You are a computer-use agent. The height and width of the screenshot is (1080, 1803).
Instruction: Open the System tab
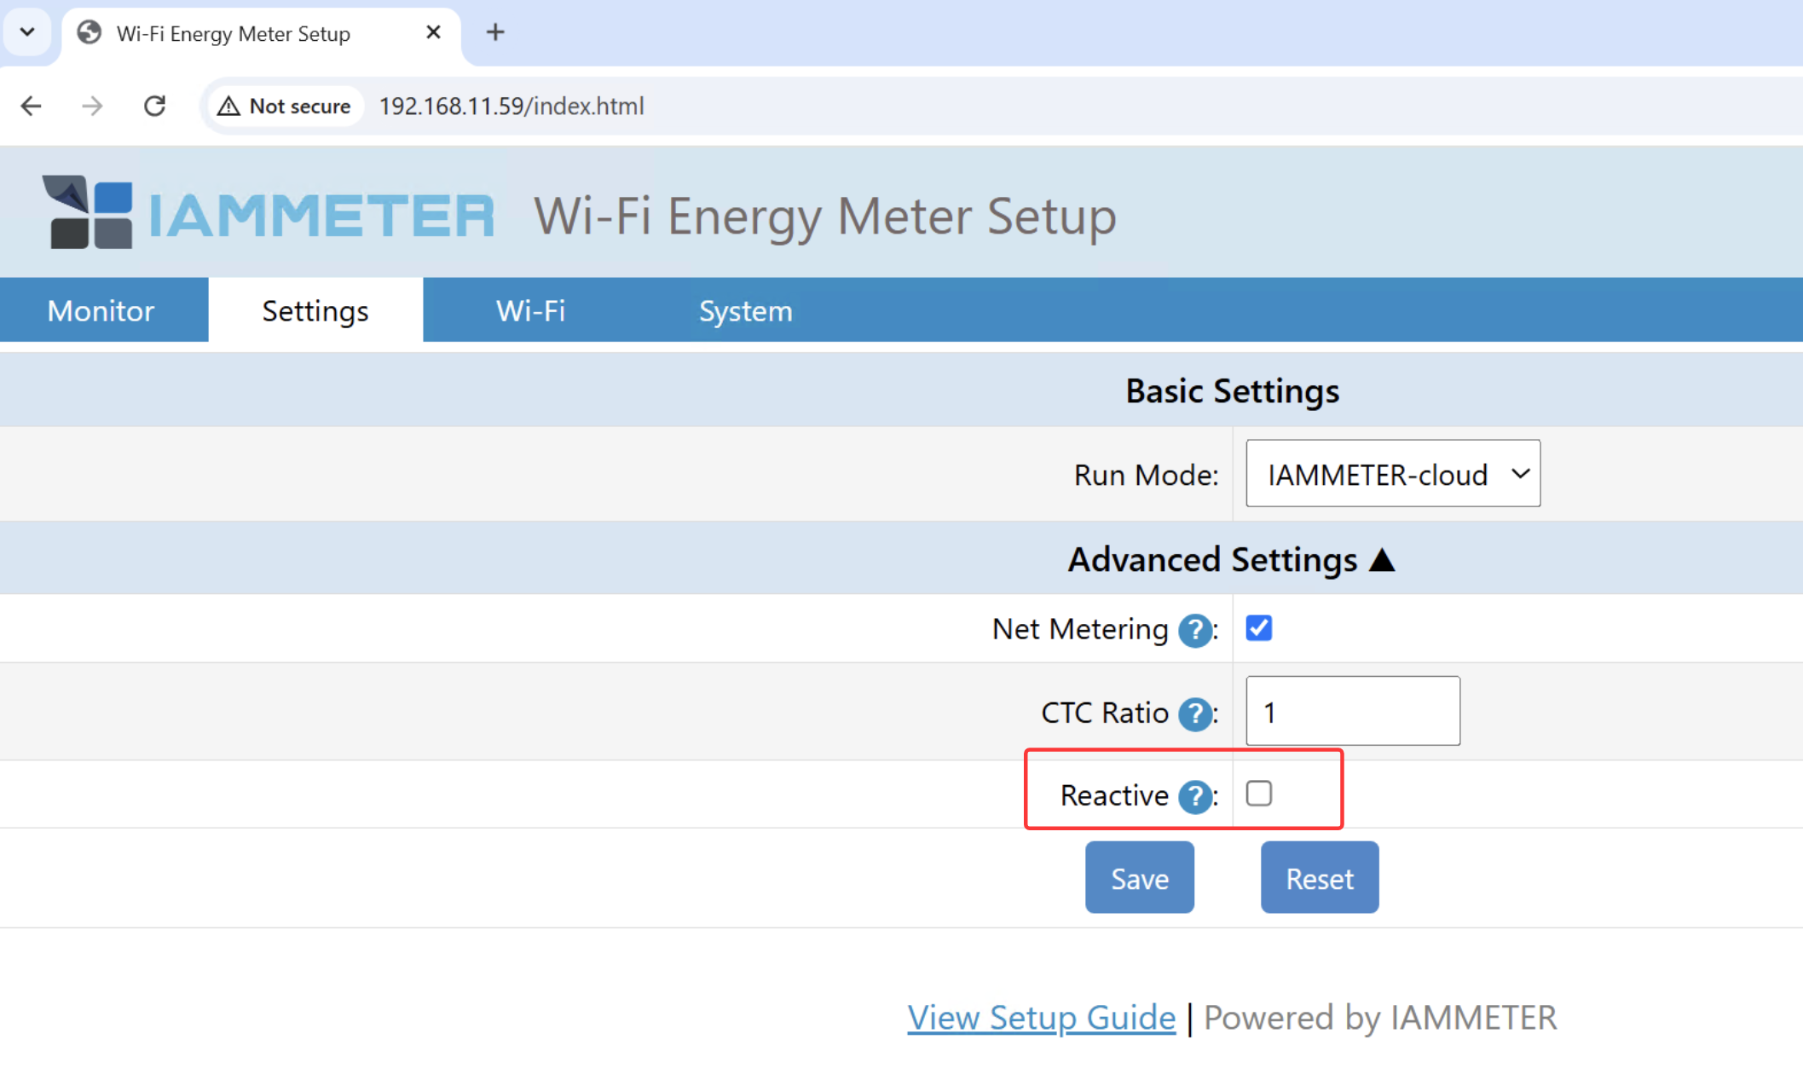(x=745, y=310)
